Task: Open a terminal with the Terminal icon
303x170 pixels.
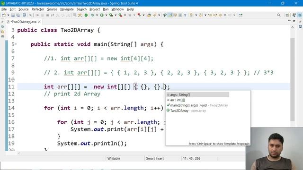Action: point(24,15)
